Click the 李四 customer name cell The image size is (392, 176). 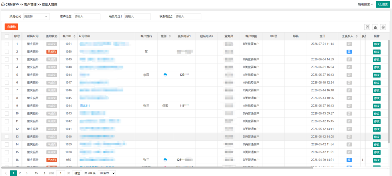tap(146, 75)
